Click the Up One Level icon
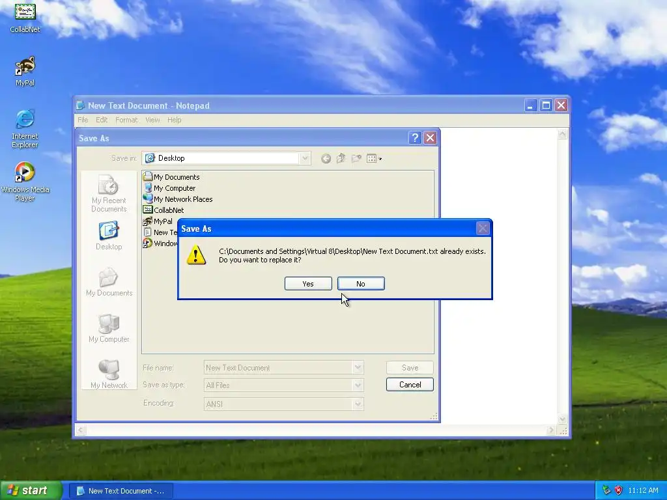This screenshot has height=500, width=667. 341,159
